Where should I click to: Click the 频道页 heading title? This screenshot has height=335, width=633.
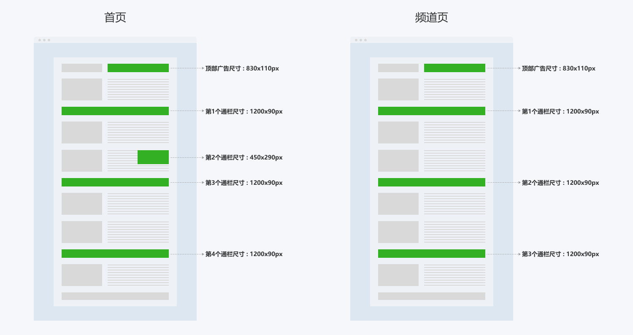click(431, 18)
